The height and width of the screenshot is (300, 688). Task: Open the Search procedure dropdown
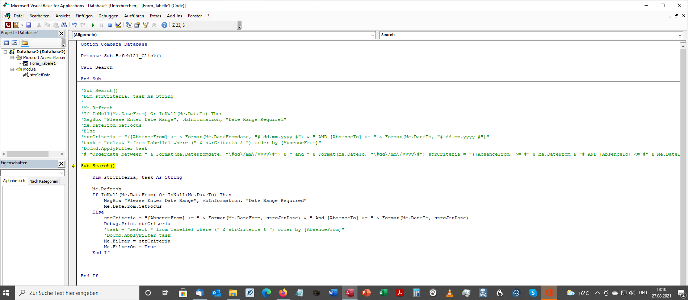click(680, 35)
